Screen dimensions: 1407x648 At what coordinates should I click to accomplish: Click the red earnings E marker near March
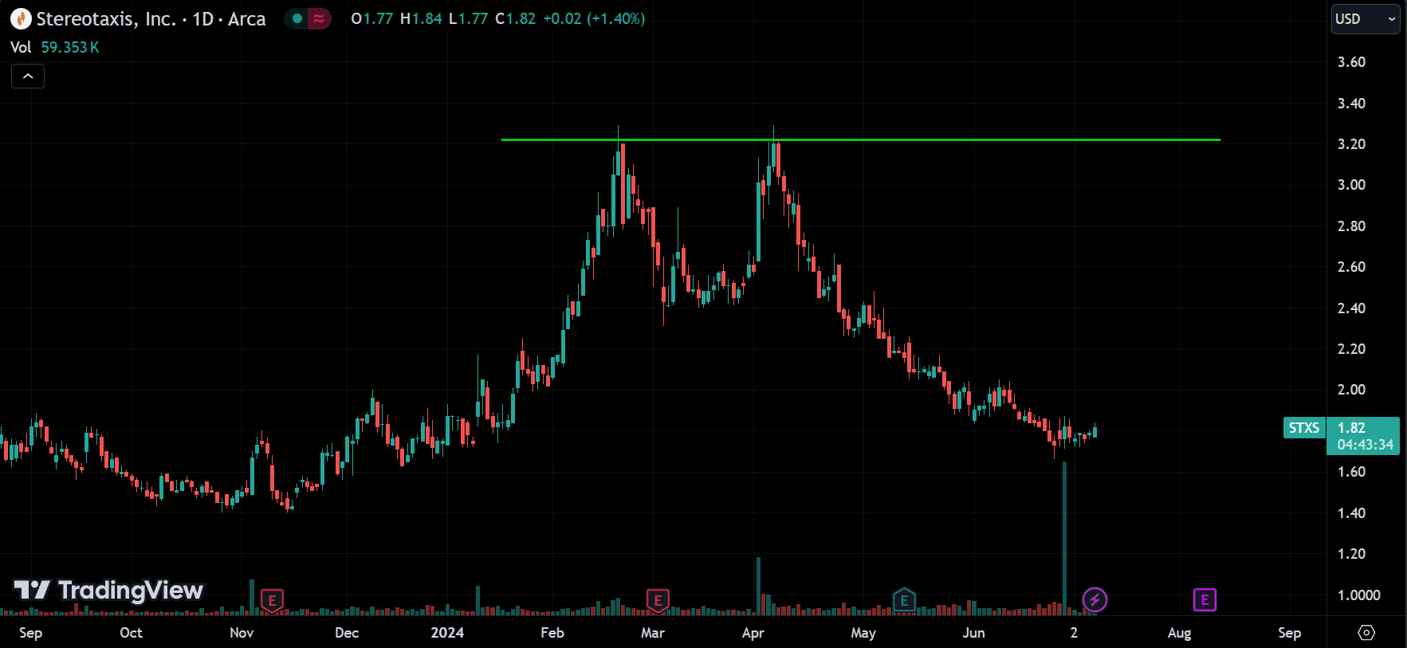657,599
